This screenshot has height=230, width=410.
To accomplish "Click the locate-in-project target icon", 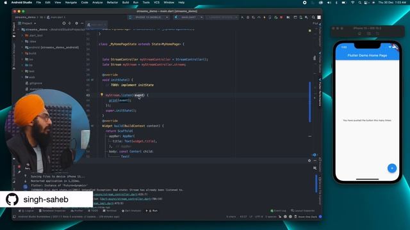I will 64,23.
